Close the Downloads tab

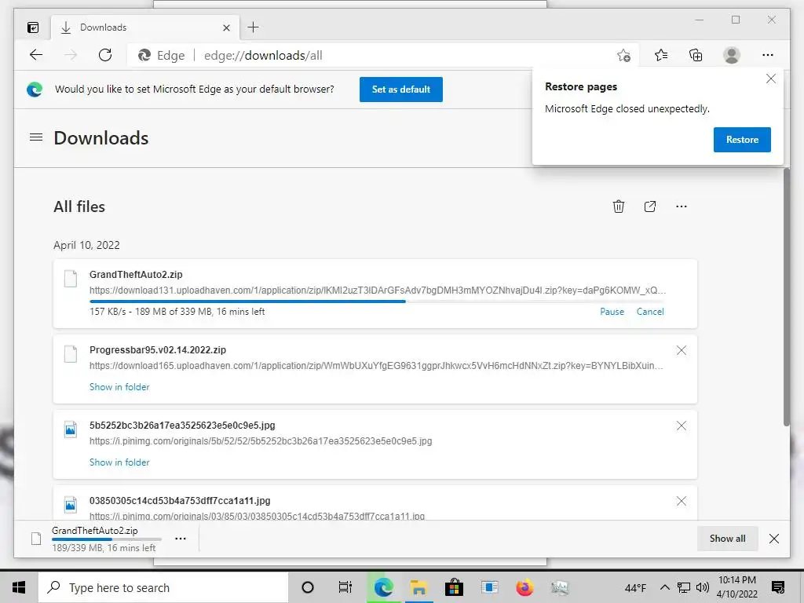(x=227, y=27)
